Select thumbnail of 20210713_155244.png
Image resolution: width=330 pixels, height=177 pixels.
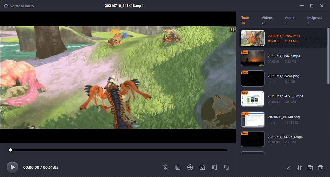click(x=252, y=78)
